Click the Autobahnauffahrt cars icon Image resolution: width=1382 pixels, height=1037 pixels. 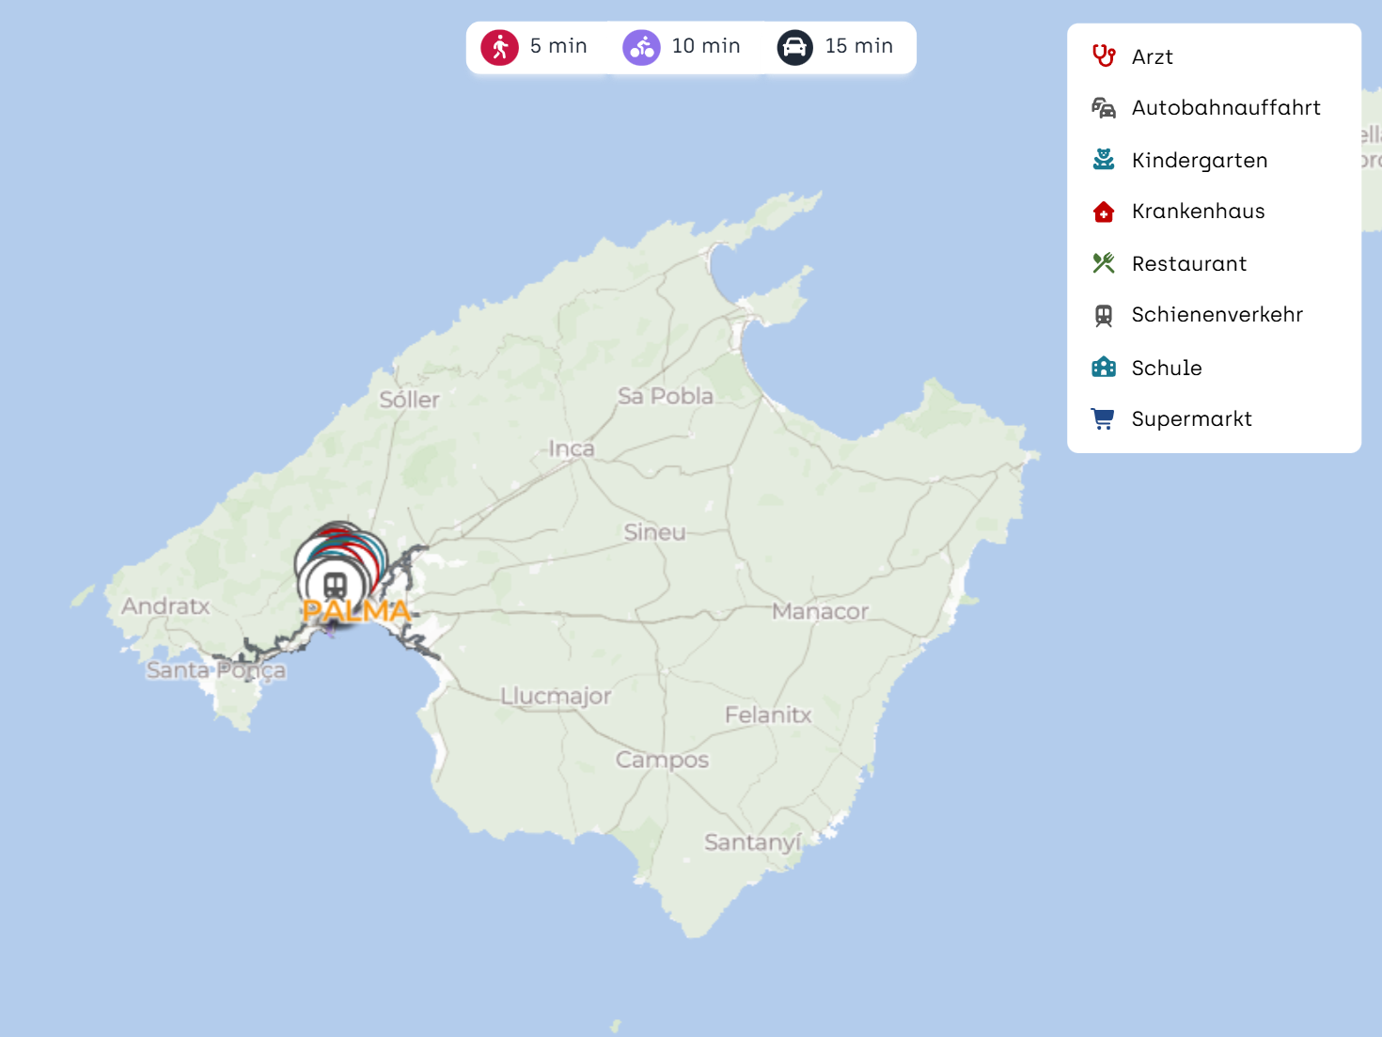(x=1104, y=108)
